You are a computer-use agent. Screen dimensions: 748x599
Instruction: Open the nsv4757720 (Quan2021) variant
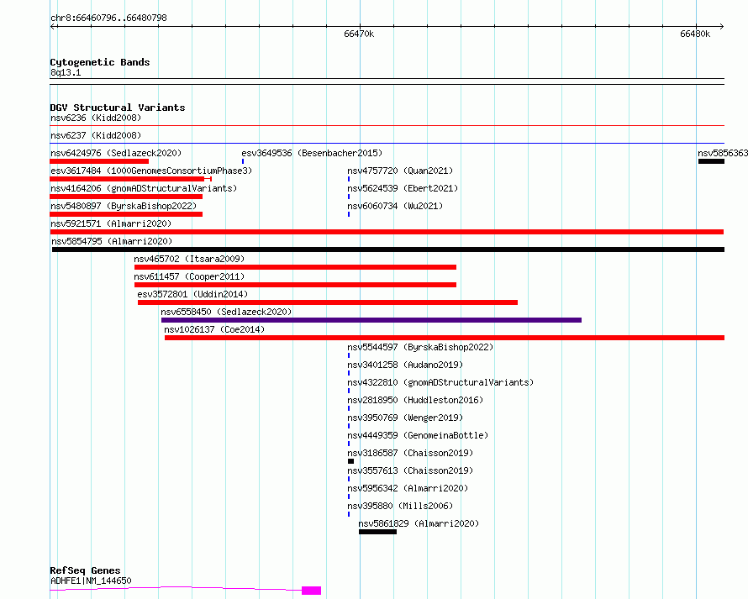click(400, 171)
